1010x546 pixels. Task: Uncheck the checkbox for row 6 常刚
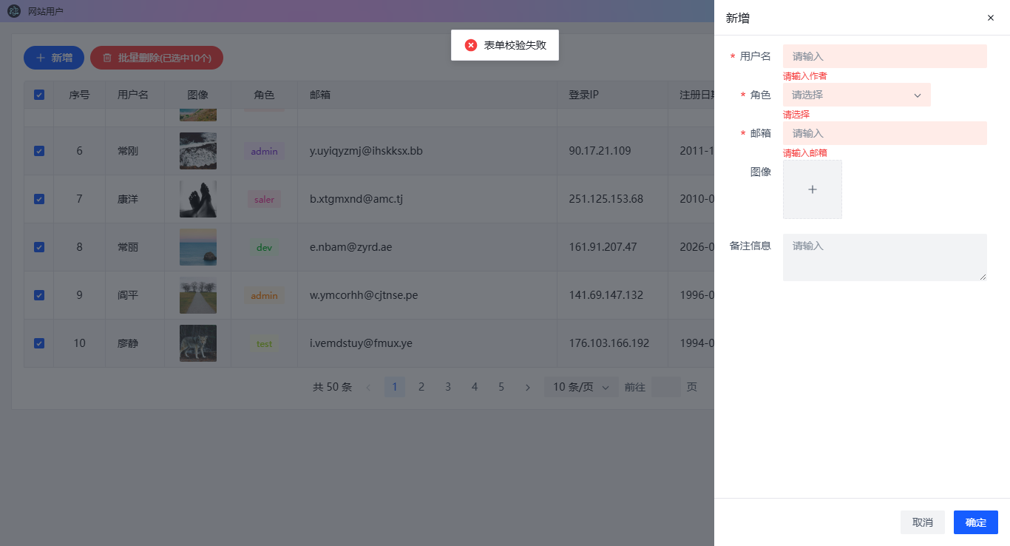pos(39,151)
